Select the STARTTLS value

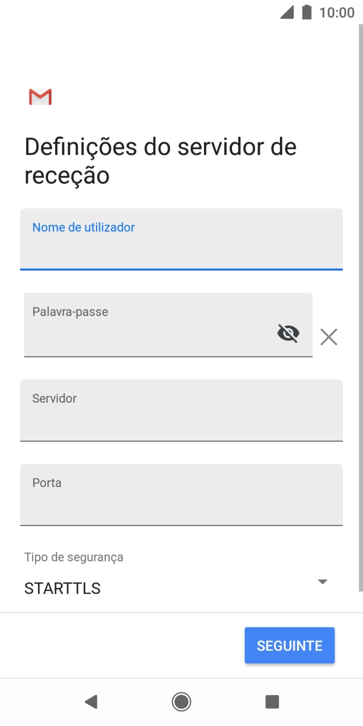pos(63,587)
